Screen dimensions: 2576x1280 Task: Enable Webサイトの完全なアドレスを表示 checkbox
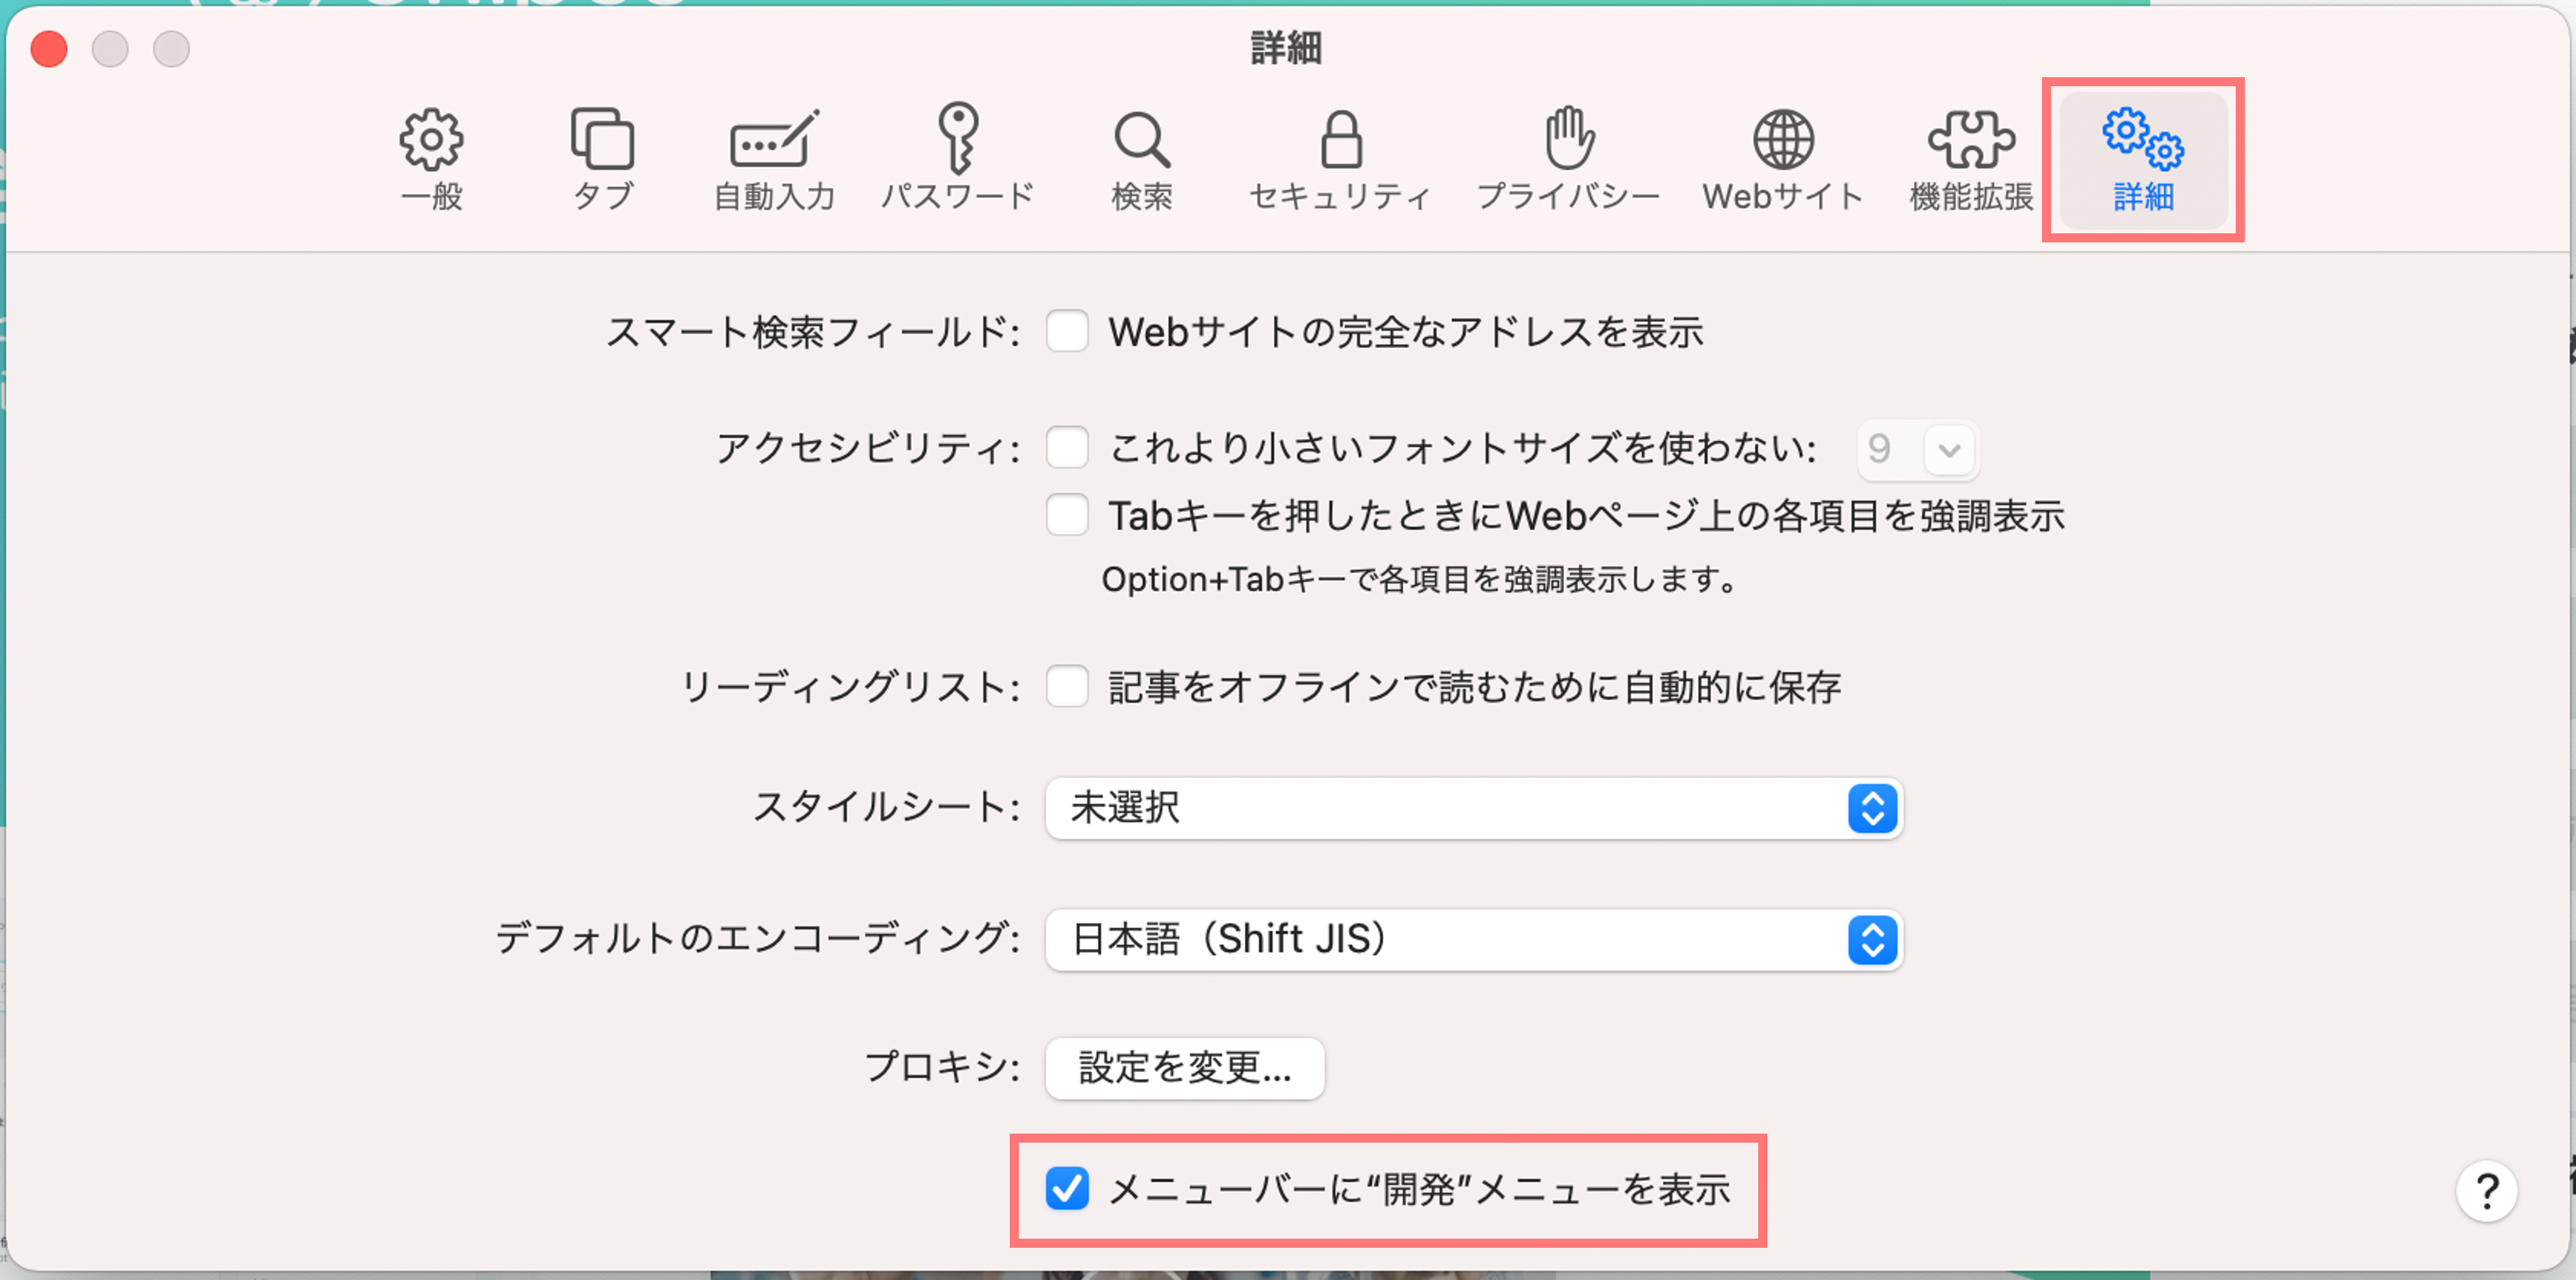click(x=1067, y=331)
